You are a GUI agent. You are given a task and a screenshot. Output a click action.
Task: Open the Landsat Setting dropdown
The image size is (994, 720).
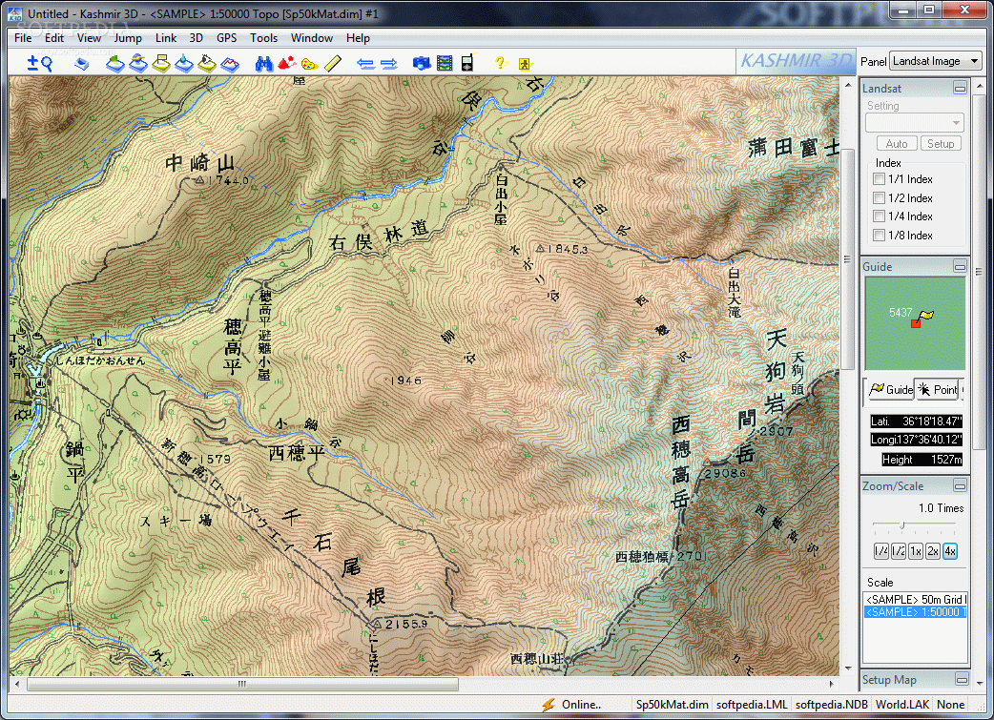tap(914, 122)
